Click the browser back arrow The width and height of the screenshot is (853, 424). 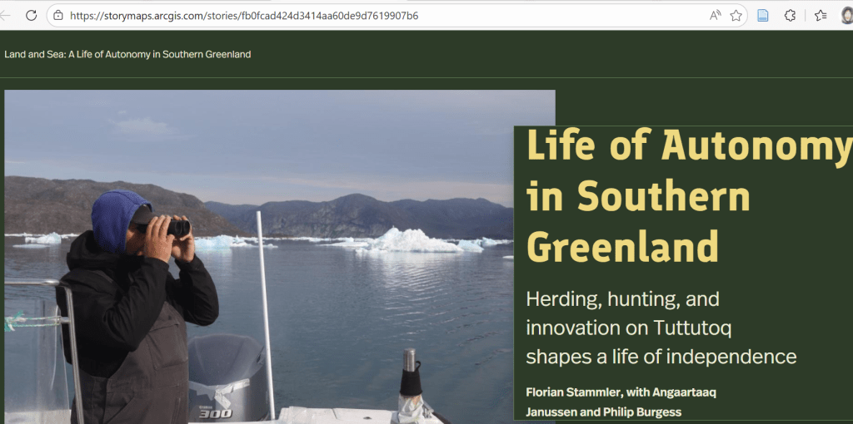5,15
